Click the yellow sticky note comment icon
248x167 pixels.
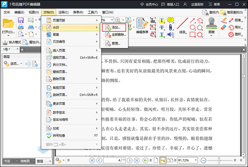(x=171, y=20)
